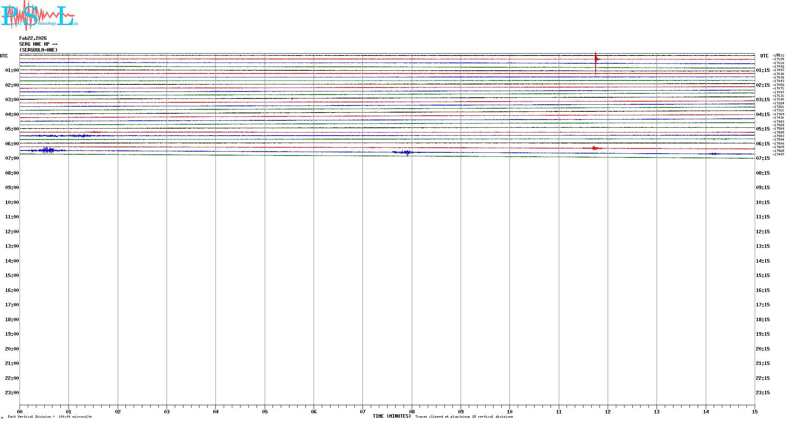Click the blue seismic burst at 06:30 trace start
The width and height of the screenshot is (786, 422).
tap(48, 150)
